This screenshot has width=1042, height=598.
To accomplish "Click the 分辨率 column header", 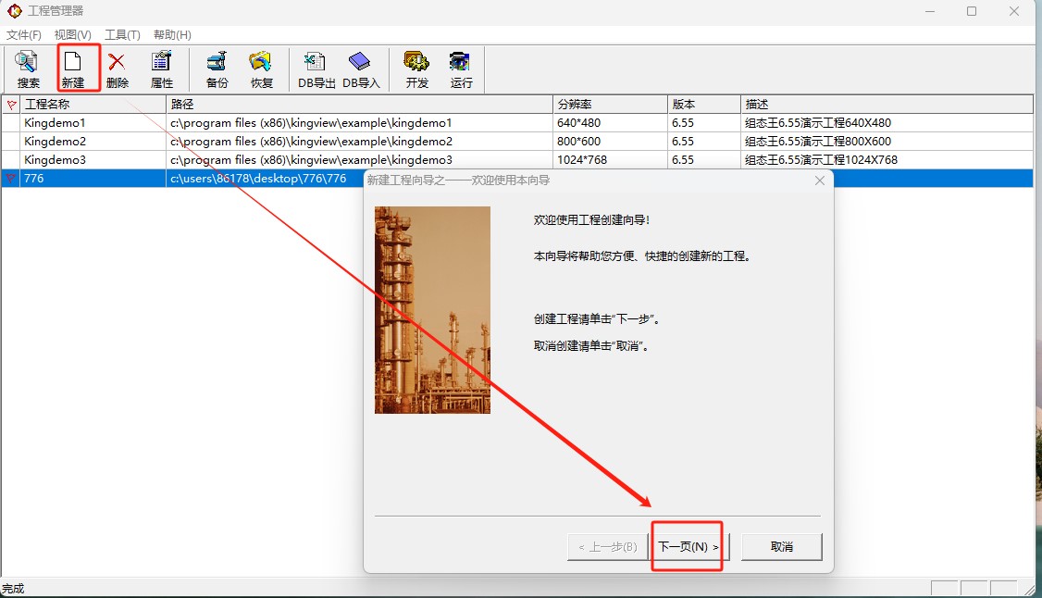I will pyautogui.click(x=609, y=105).
